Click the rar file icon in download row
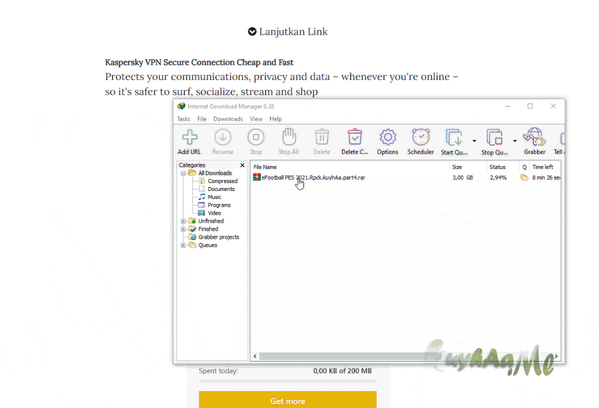Viewport: 599px width, 408px height. (257, 177)
